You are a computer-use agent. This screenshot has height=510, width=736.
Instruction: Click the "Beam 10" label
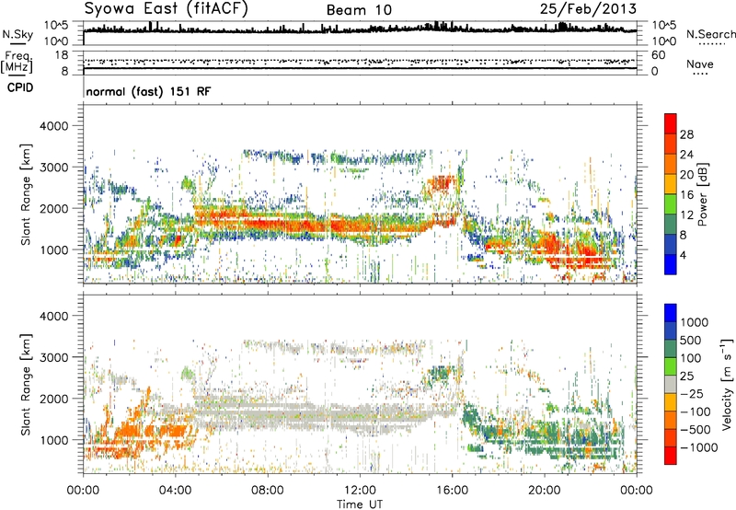coord(359,10)
